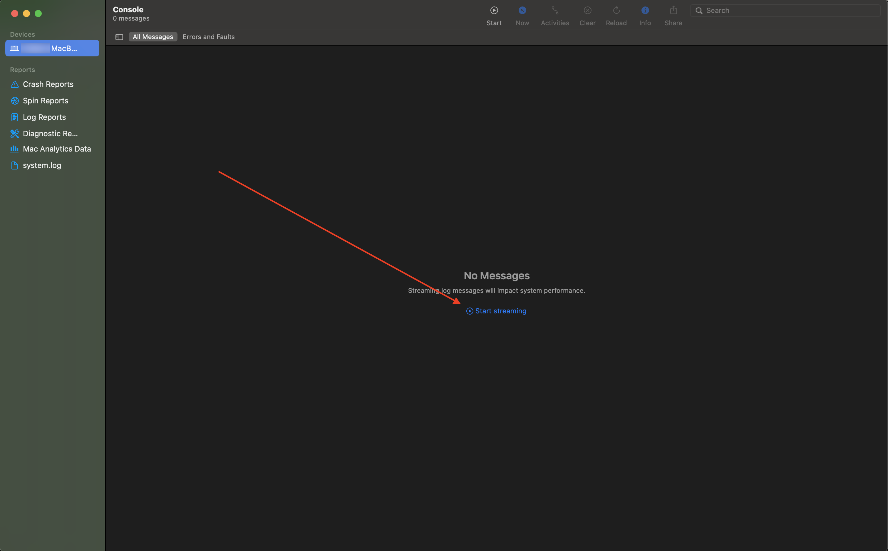
Task: Click into the Search field
Action: point(788,11)
